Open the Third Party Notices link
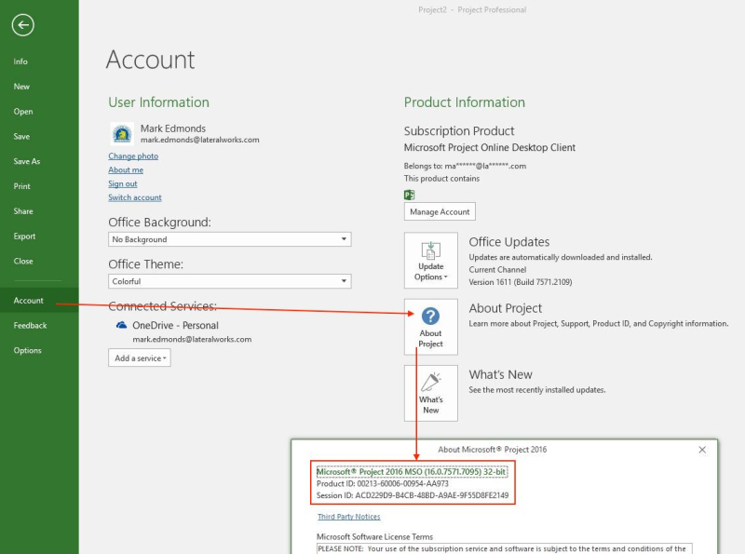Screen dimensions: 745x554 [x=348, y=517]
